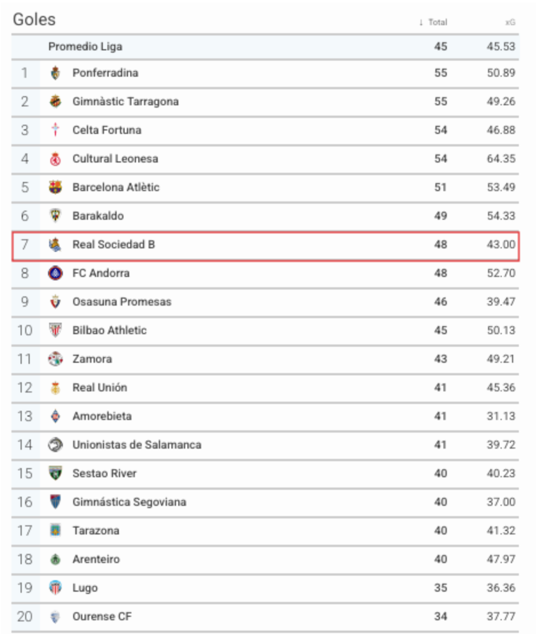This screenshot has height=634, width=536.
Task: Click the Ponferradina team crest
Action: (x=55, y=73)
